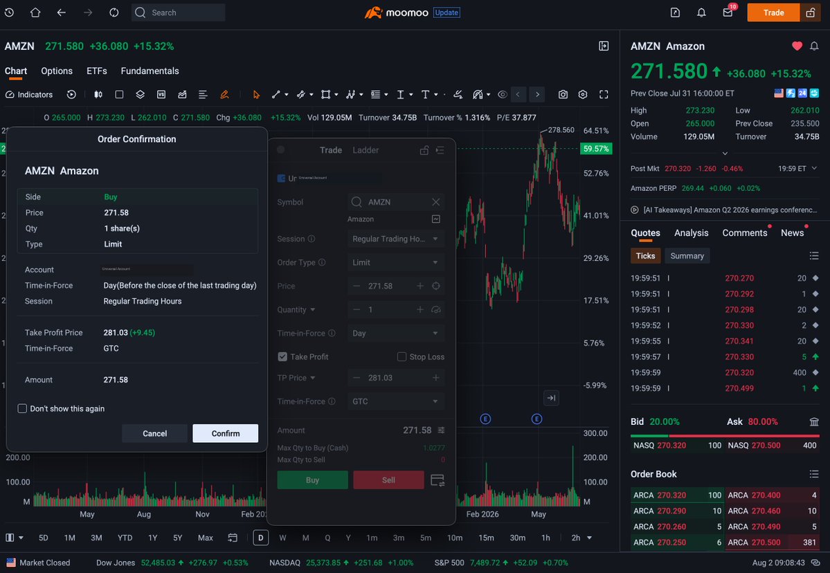Open the Fundamentals tab
The height and width of the screenshot is (573, 830).
click(150, 71)
